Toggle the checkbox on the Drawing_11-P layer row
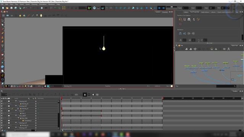 9,123
